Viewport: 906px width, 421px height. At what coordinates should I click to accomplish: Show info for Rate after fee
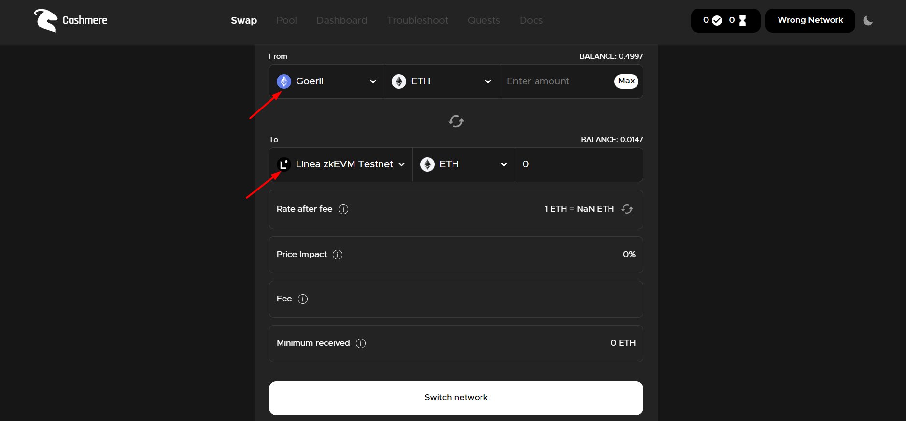(x=343, y=209)
